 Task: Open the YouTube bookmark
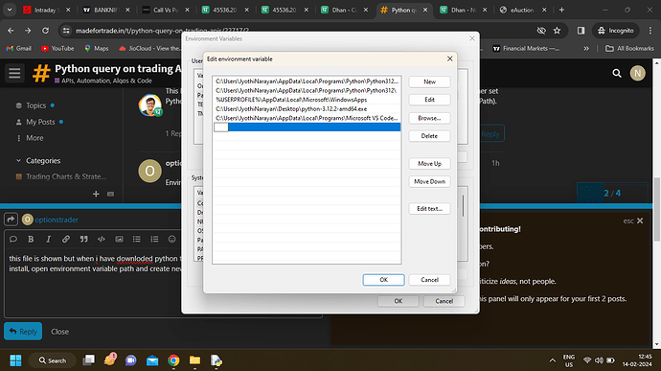tap(57, 49)
